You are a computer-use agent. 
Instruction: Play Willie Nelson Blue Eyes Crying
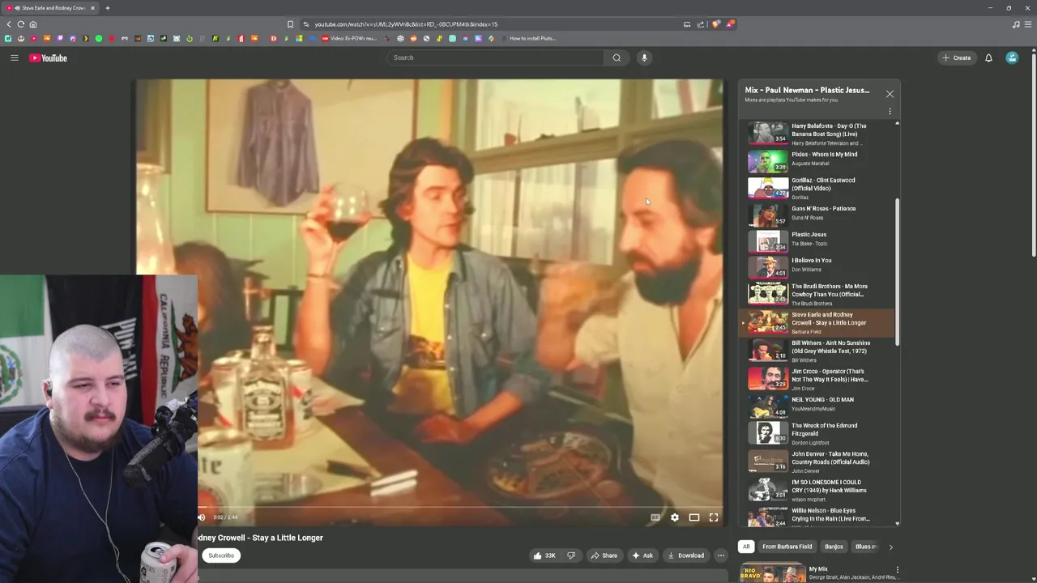tap(817, 516)
